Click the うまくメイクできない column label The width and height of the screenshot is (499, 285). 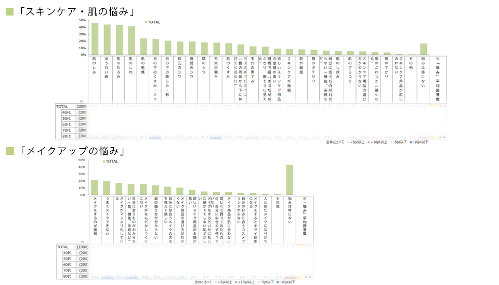point(107,215)
